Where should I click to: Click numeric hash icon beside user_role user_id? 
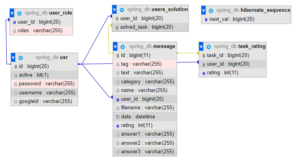pyautogui.click(x=15, y=22)
